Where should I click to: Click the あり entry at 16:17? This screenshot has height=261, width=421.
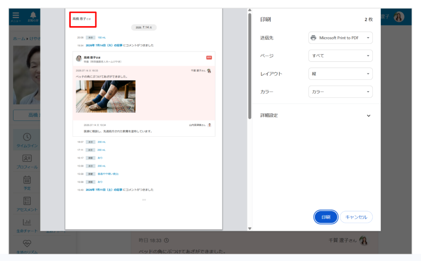(100, 158)
